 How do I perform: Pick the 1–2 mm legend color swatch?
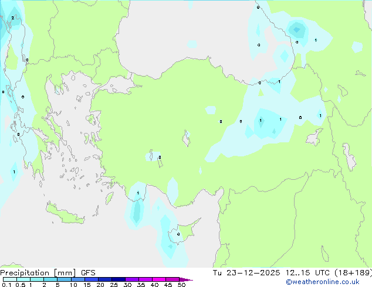(x=37, y=279)
